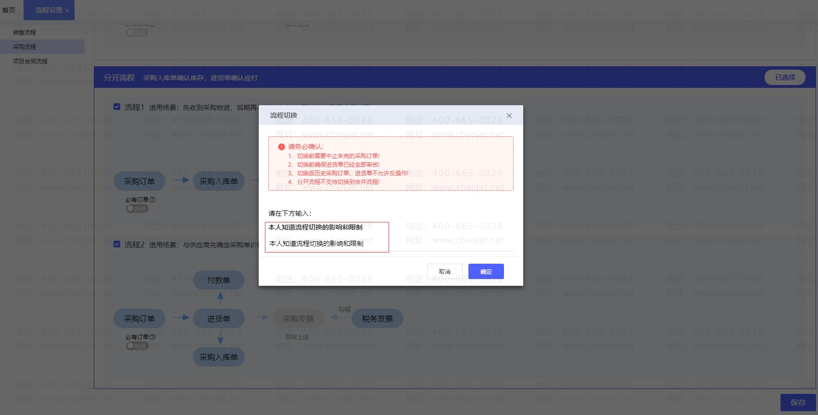Toggle the 必有订单 switch under 流程2
Screen dimensions: 818x415
(137, 346)
